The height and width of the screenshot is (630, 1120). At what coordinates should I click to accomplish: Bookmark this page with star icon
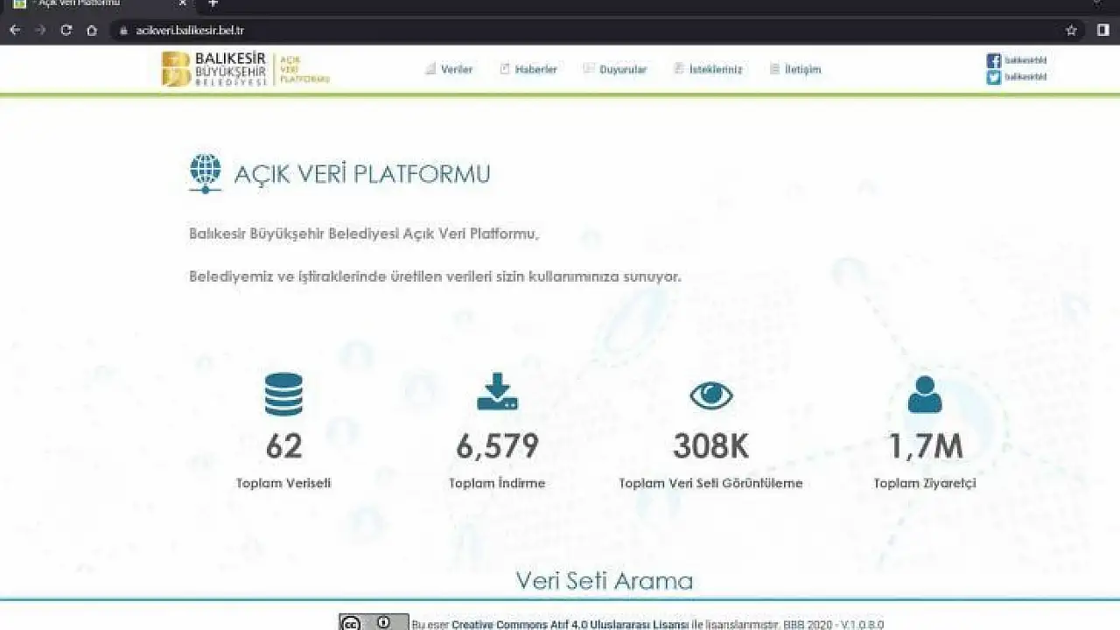[x=1071, y=30]
